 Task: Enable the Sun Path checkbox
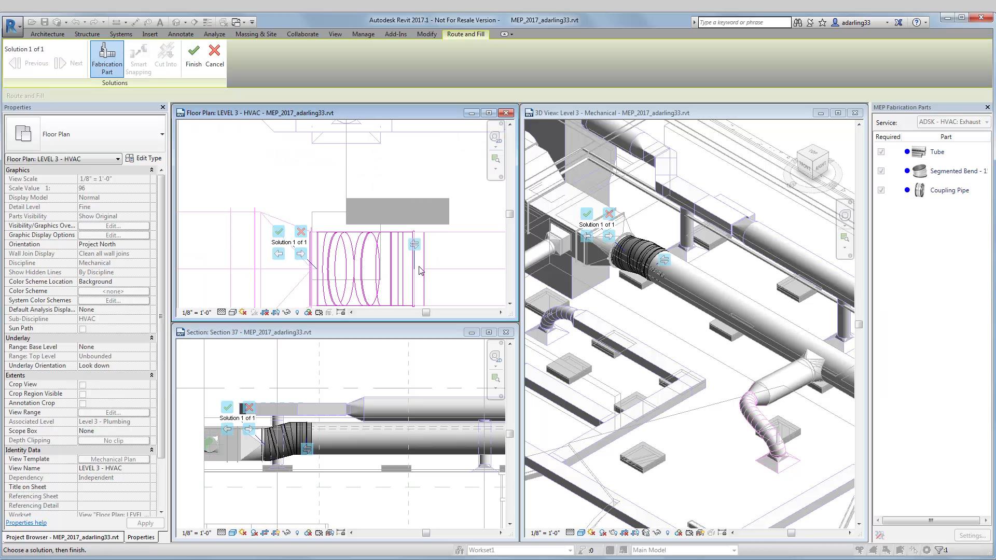coord(82,329)
